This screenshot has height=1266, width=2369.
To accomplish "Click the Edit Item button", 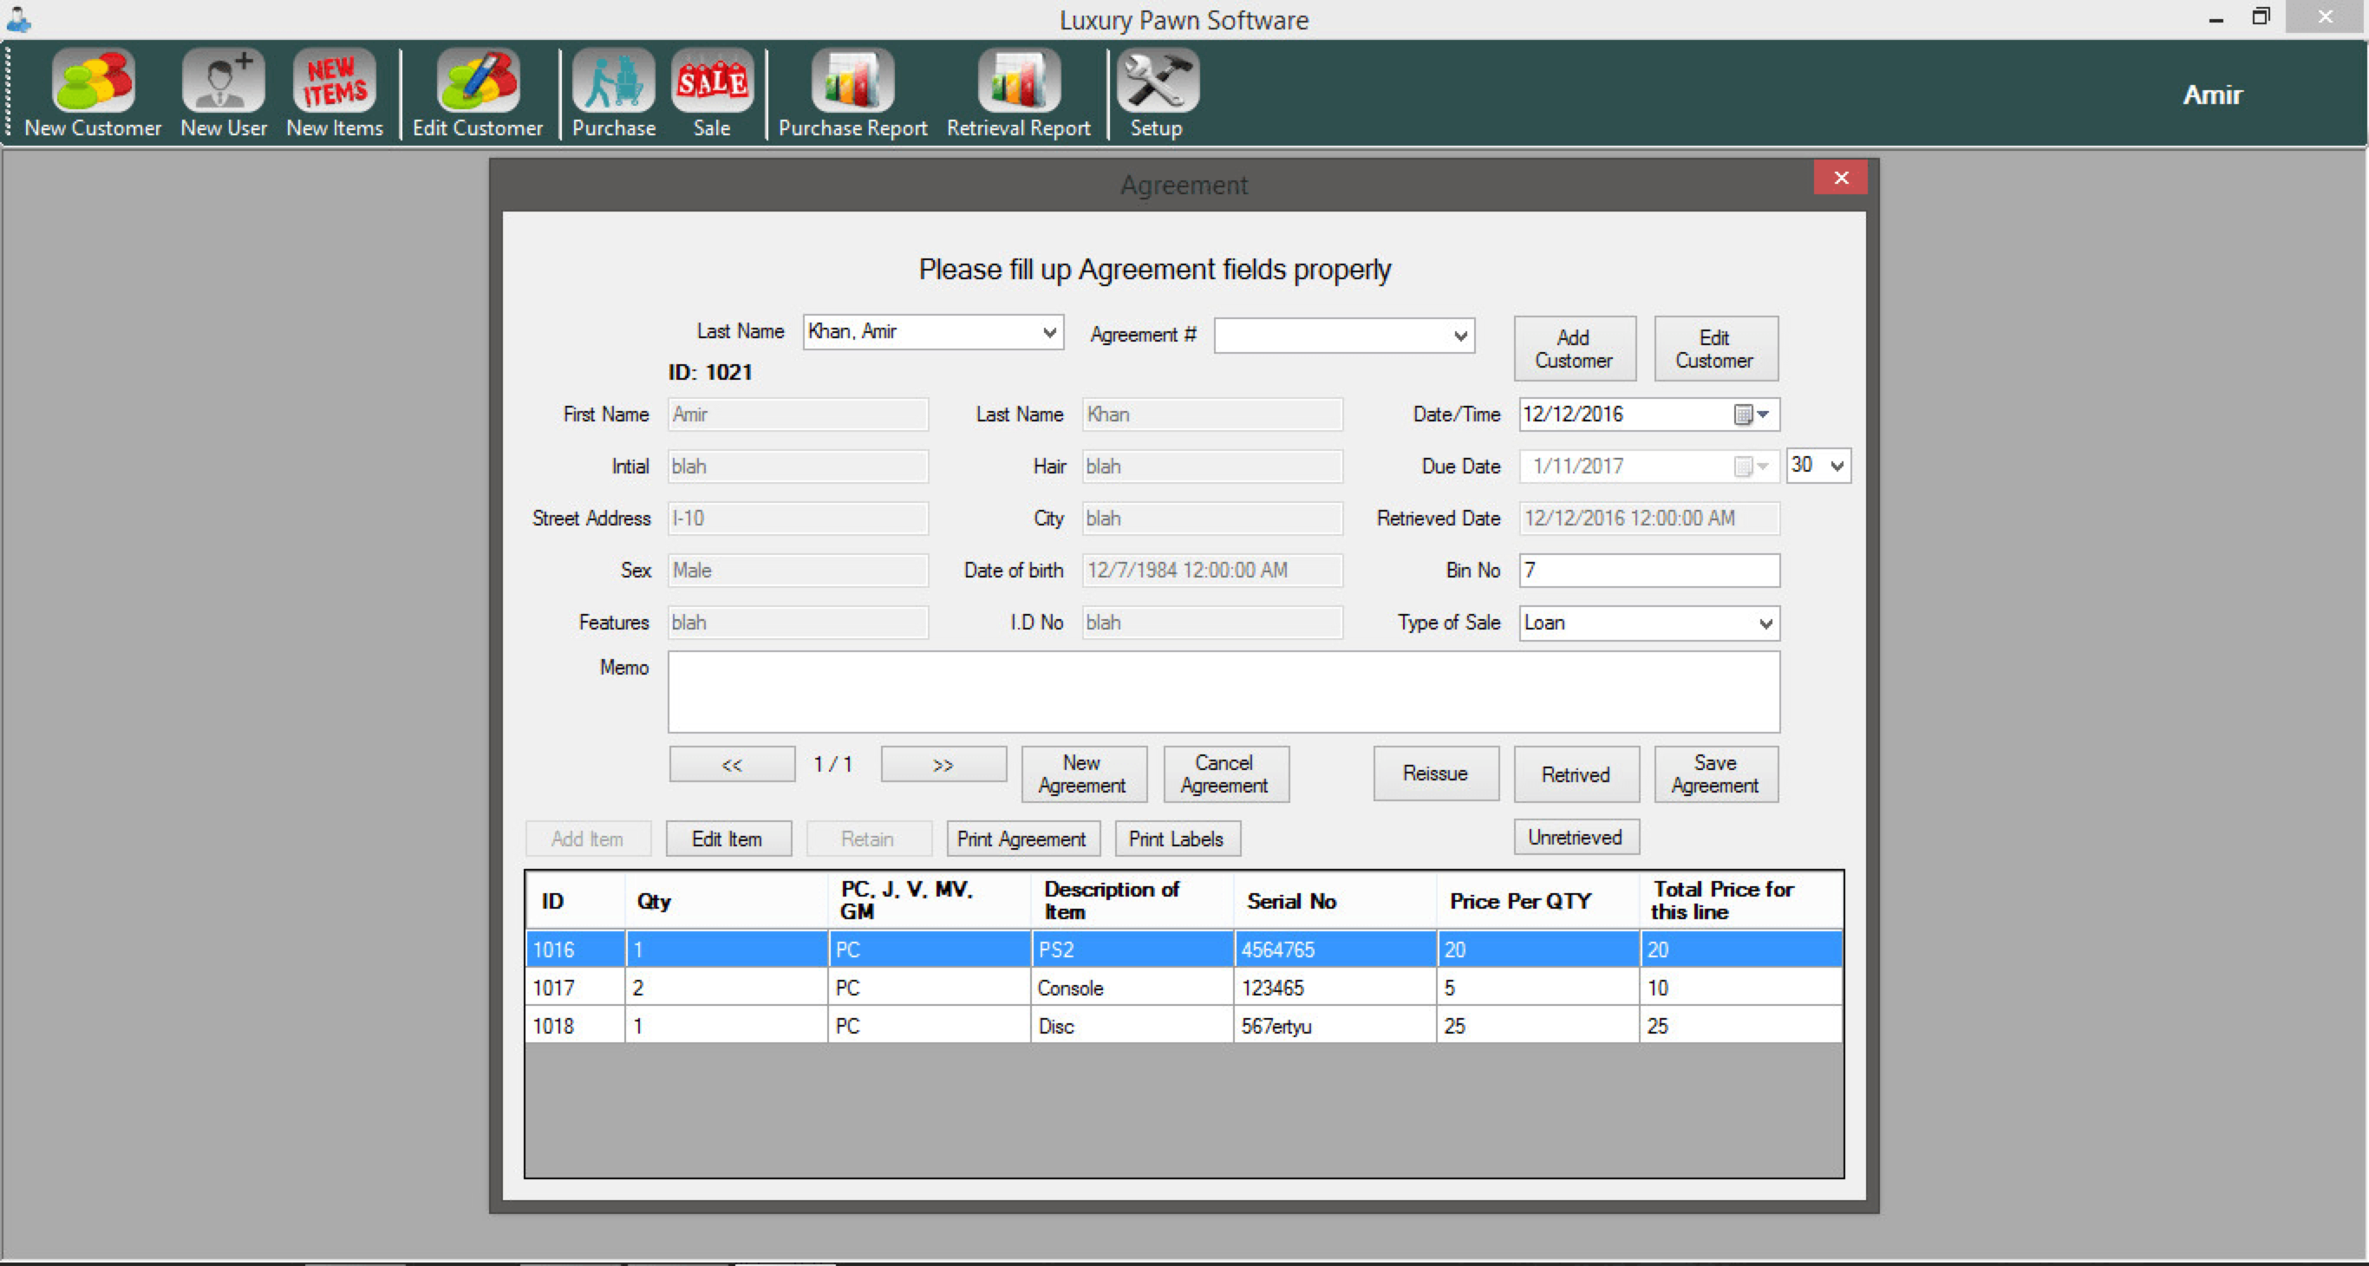I will (728, 839).
